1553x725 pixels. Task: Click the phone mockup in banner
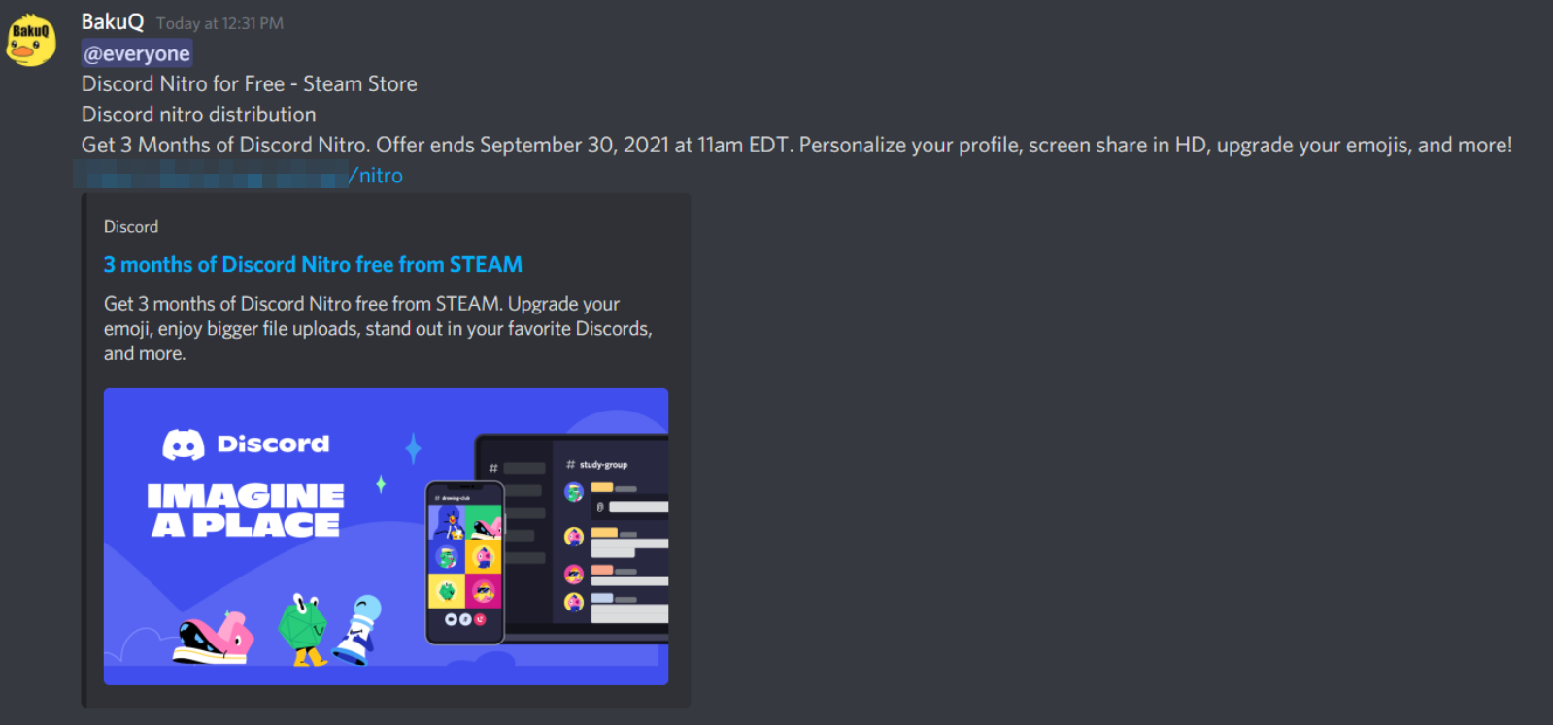[465, 563]
